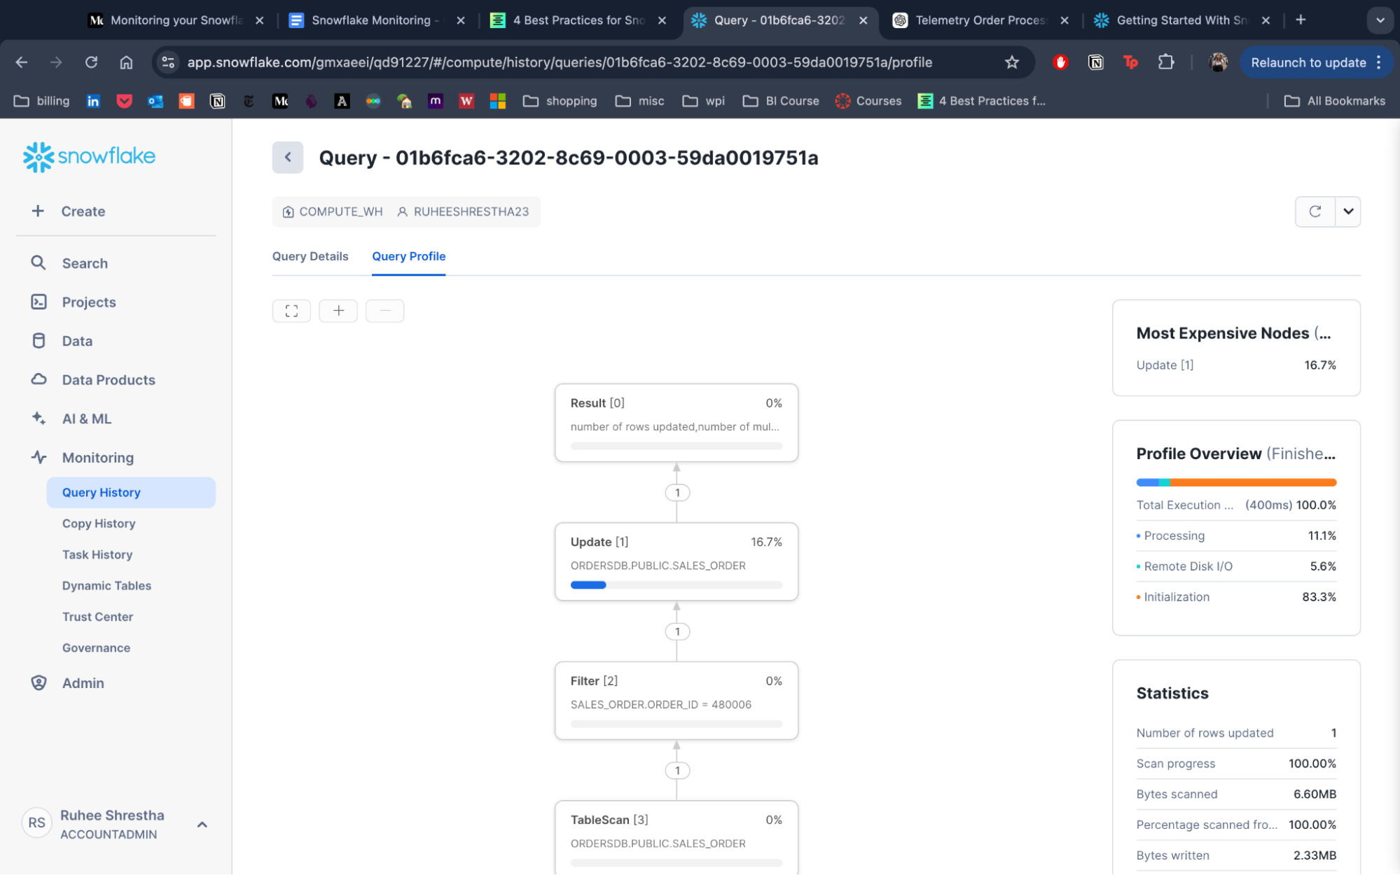Open the Data section icon
Screen dimensions: 1400x875
39,341
